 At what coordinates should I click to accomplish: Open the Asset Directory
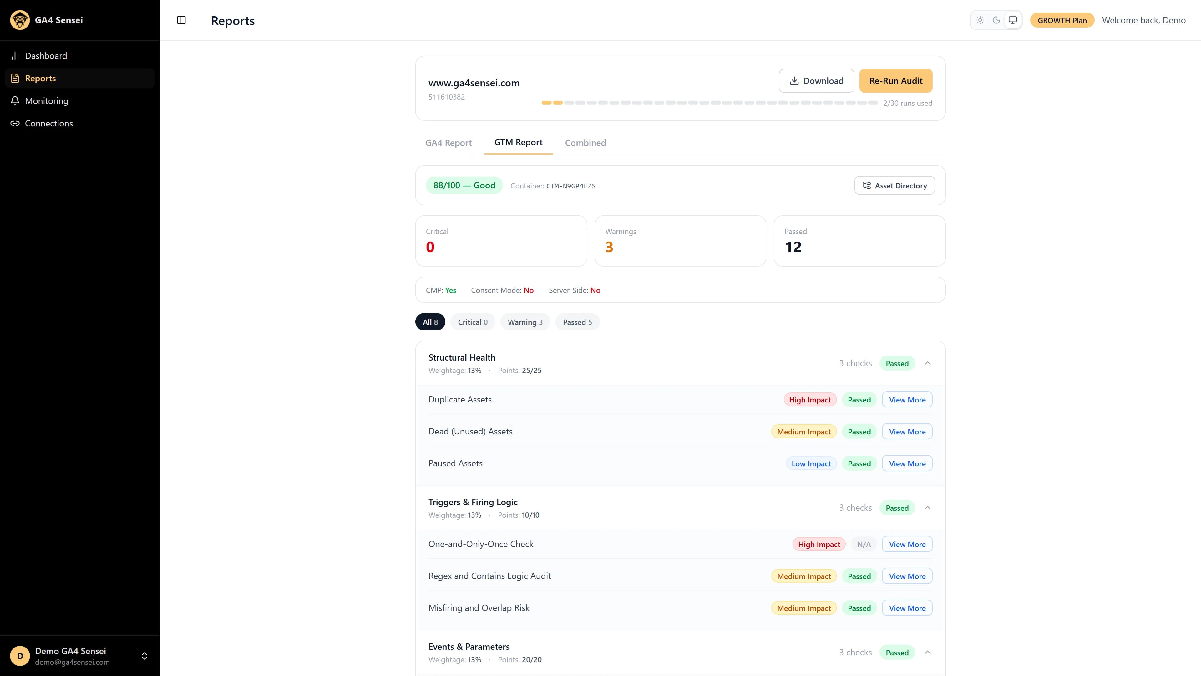(894, 185)
